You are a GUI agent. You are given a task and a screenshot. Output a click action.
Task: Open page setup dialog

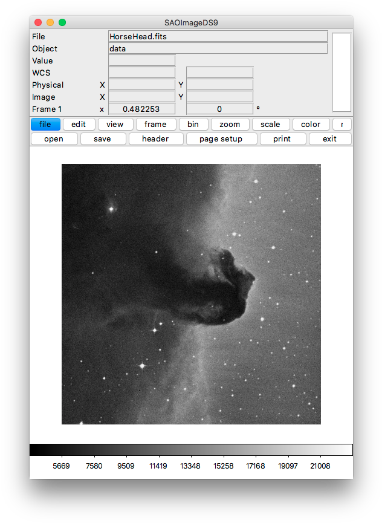tap(221, 138)
